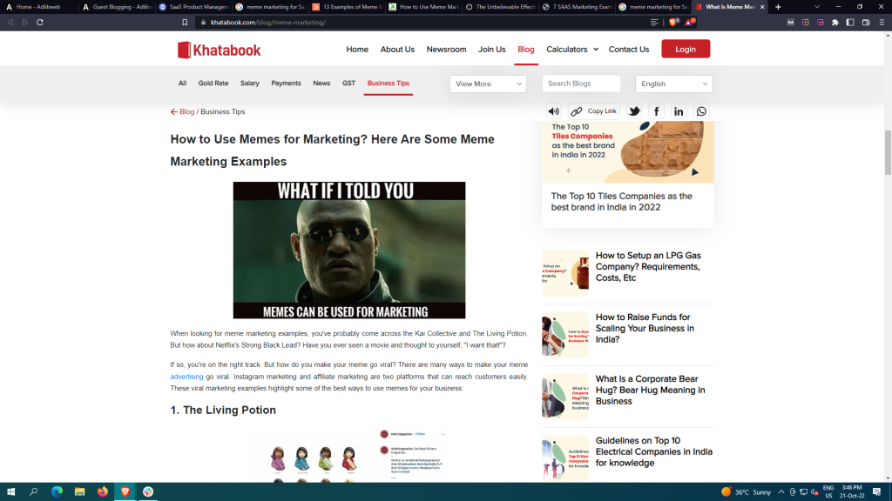Open the weather widget showing 36°C Sunny

[x=746, y=492]
